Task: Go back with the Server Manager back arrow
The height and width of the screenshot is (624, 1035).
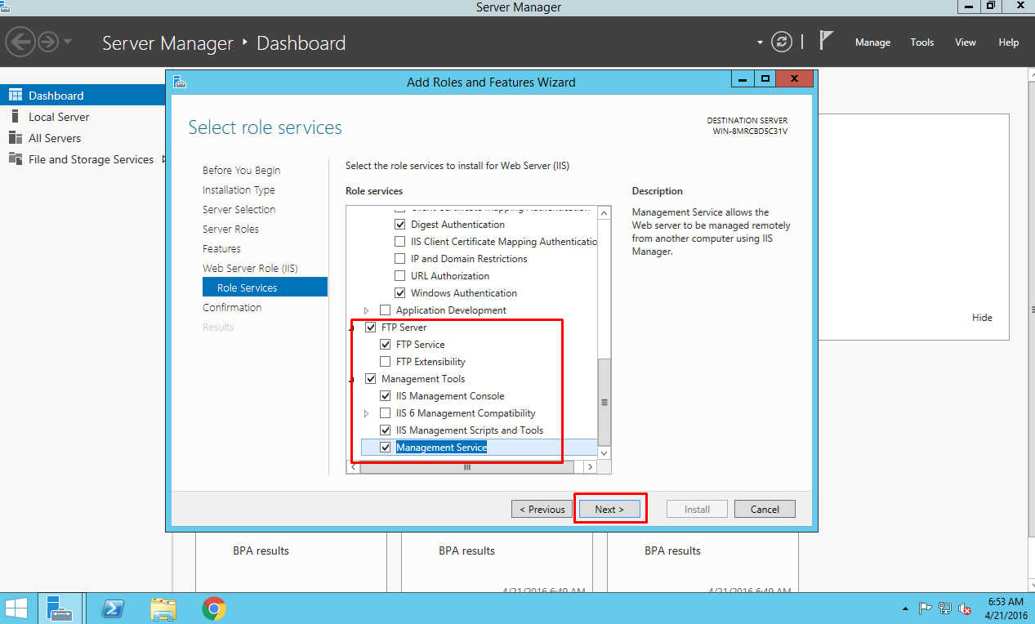Action: coord(20,42)
